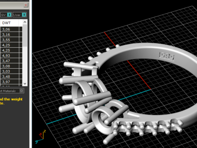This screenshot has height=148, width=197.
Task: Click the scroll down arrow in the list
Action: tap(25, 83)
